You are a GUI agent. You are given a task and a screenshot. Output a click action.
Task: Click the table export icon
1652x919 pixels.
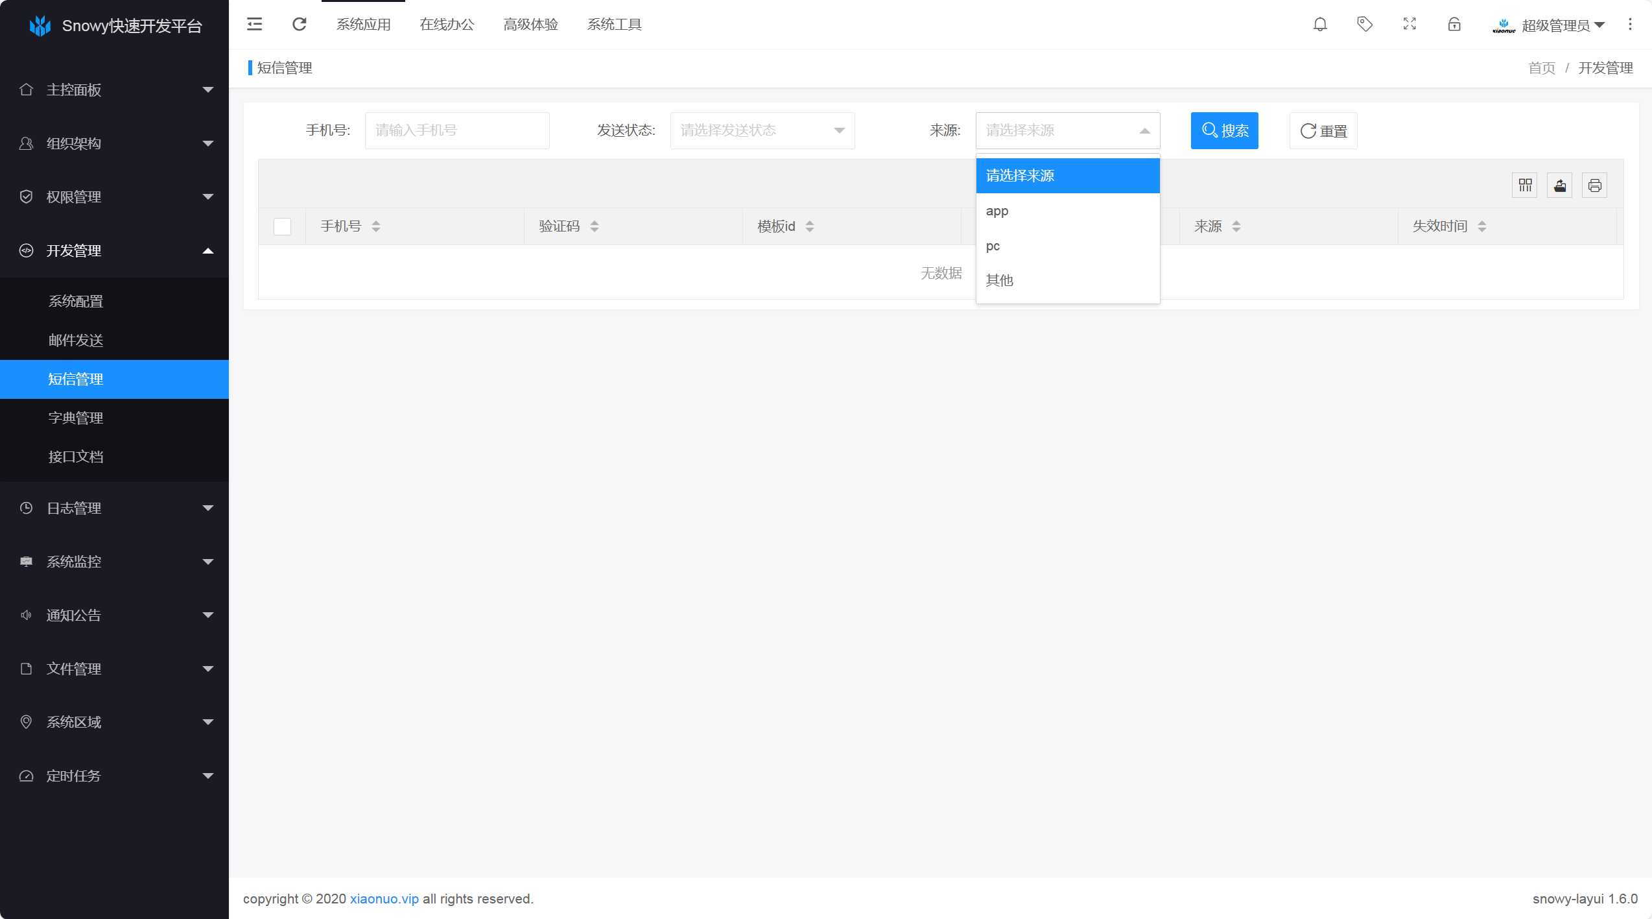[x=1560, y=186]
